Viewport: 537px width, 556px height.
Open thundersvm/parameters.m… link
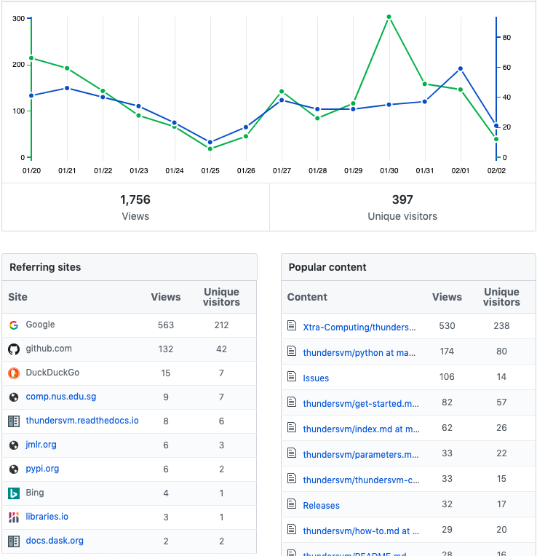361,455
